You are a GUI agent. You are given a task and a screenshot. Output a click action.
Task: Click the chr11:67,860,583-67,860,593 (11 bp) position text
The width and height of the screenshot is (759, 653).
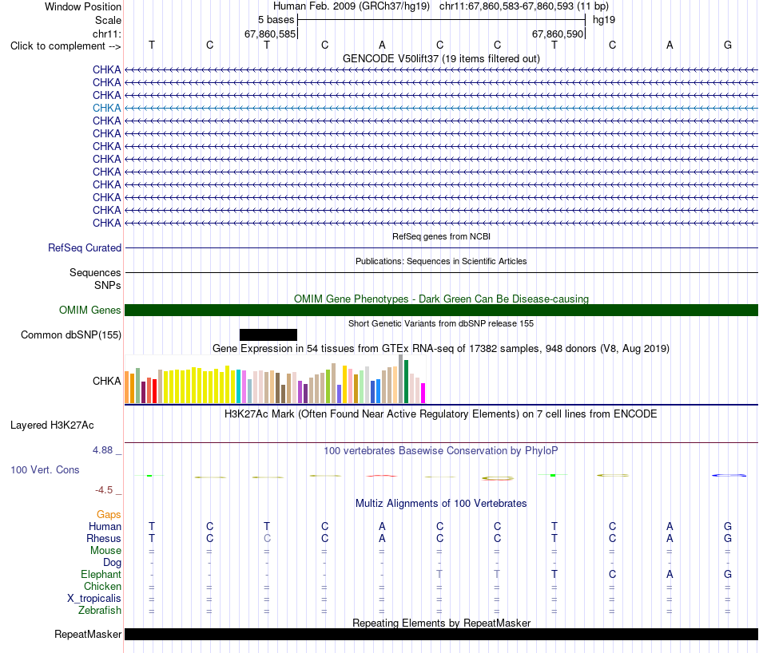coord(524,6)
